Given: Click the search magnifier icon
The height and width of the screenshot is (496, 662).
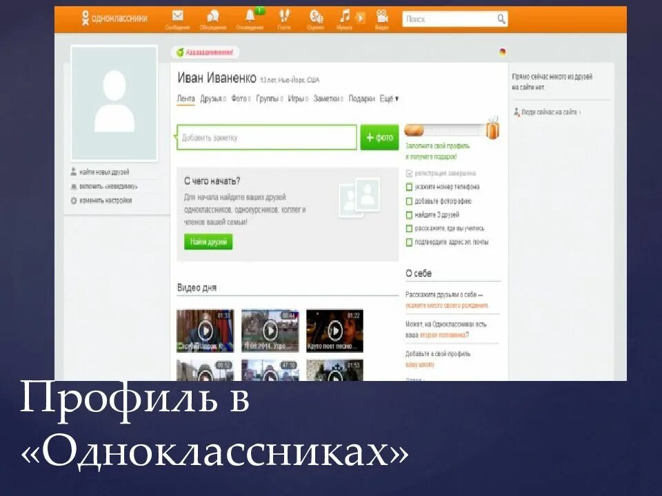Looking at the screenshot, I should 501,19.
